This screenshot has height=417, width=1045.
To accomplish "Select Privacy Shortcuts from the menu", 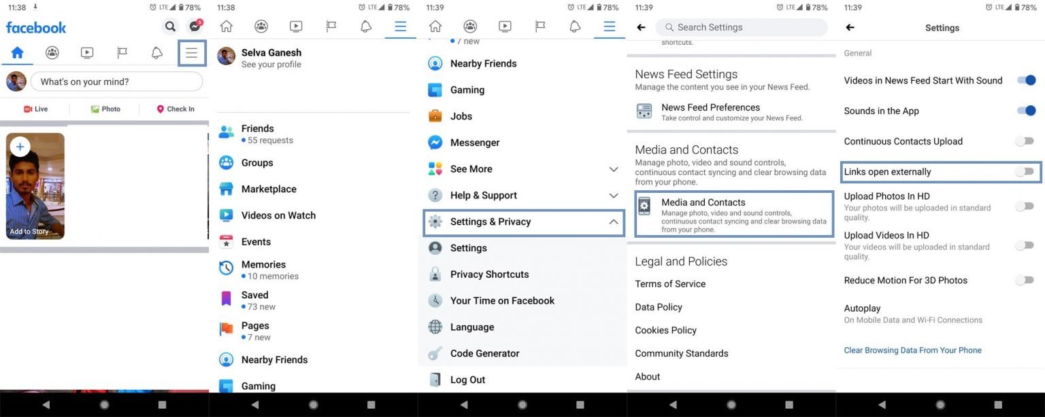I will tap(490, 274).
